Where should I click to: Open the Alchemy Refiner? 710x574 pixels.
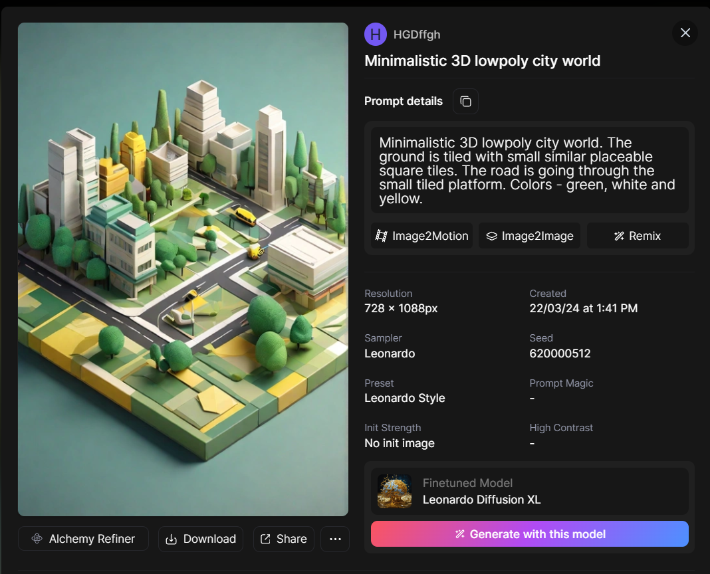coord(83,539)
